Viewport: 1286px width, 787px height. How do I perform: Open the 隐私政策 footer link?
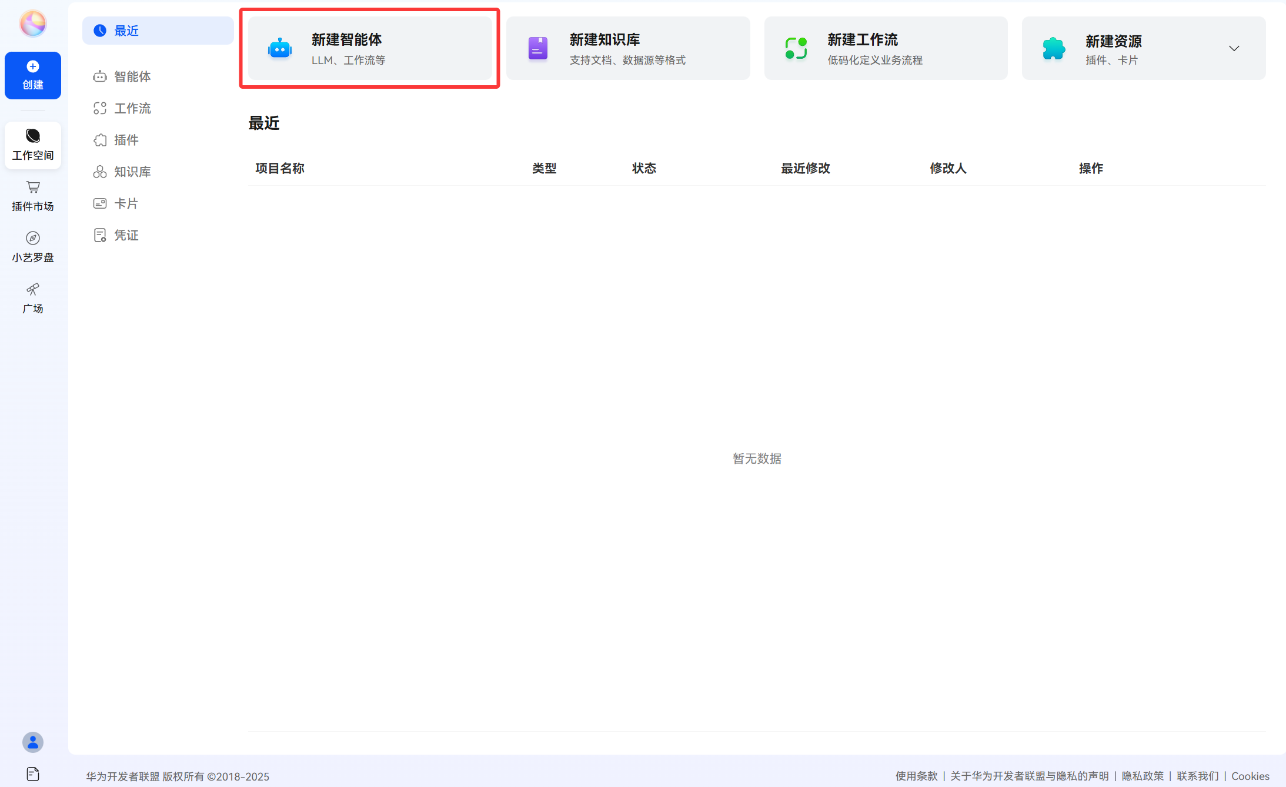(1143, 776)
